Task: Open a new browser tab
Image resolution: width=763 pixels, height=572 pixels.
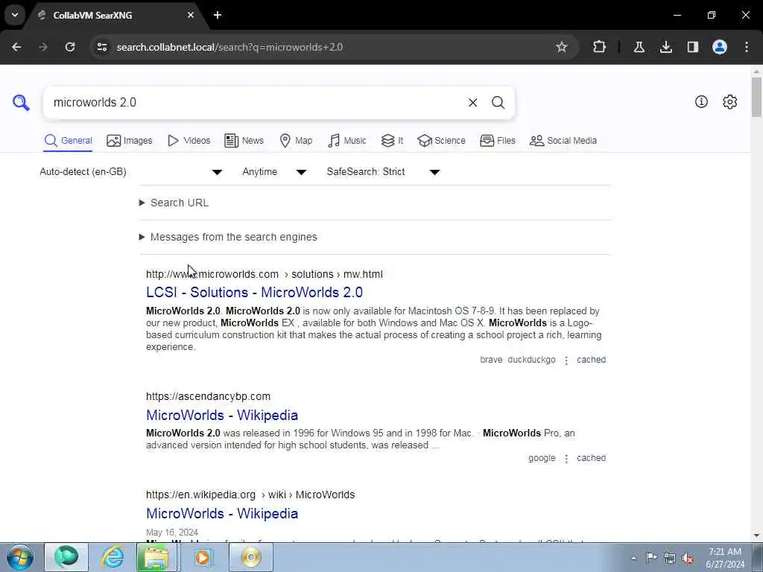Action: [x=218, y=15]
